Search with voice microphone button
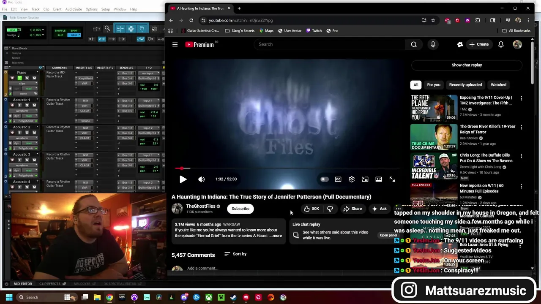 pyautogui.click(x=433, y=44)
